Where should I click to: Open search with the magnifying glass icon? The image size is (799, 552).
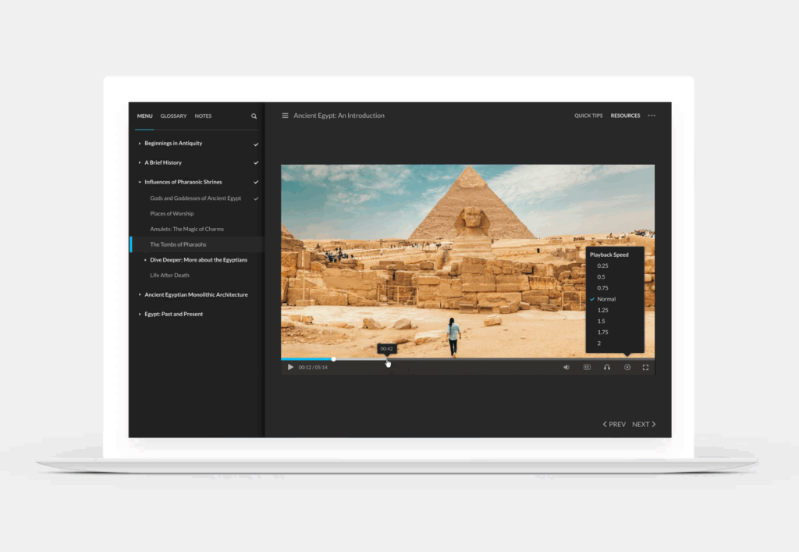click(254, 116)
